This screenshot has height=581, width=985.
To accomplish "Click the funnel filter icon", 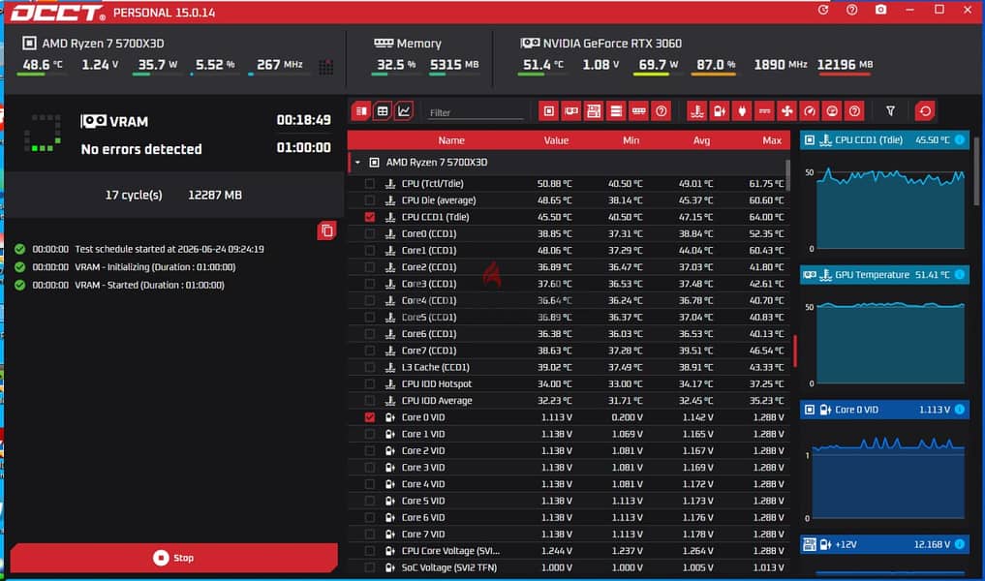I will tap(890, 111).
